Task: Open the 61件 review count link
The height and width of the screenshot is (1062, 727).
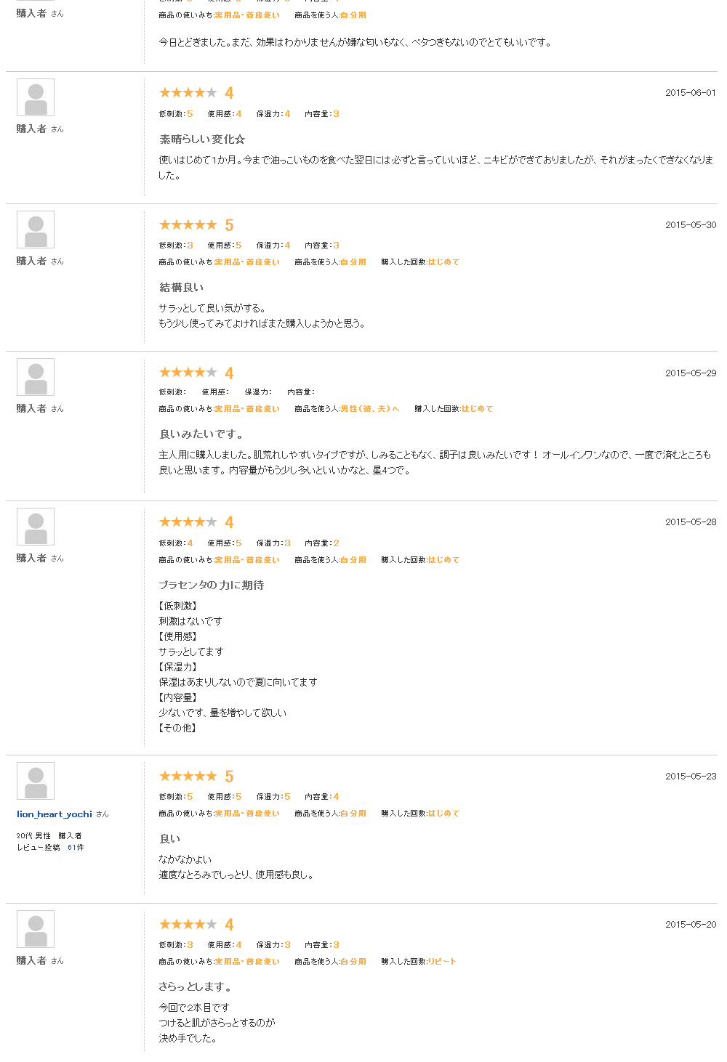Action: 76,848
